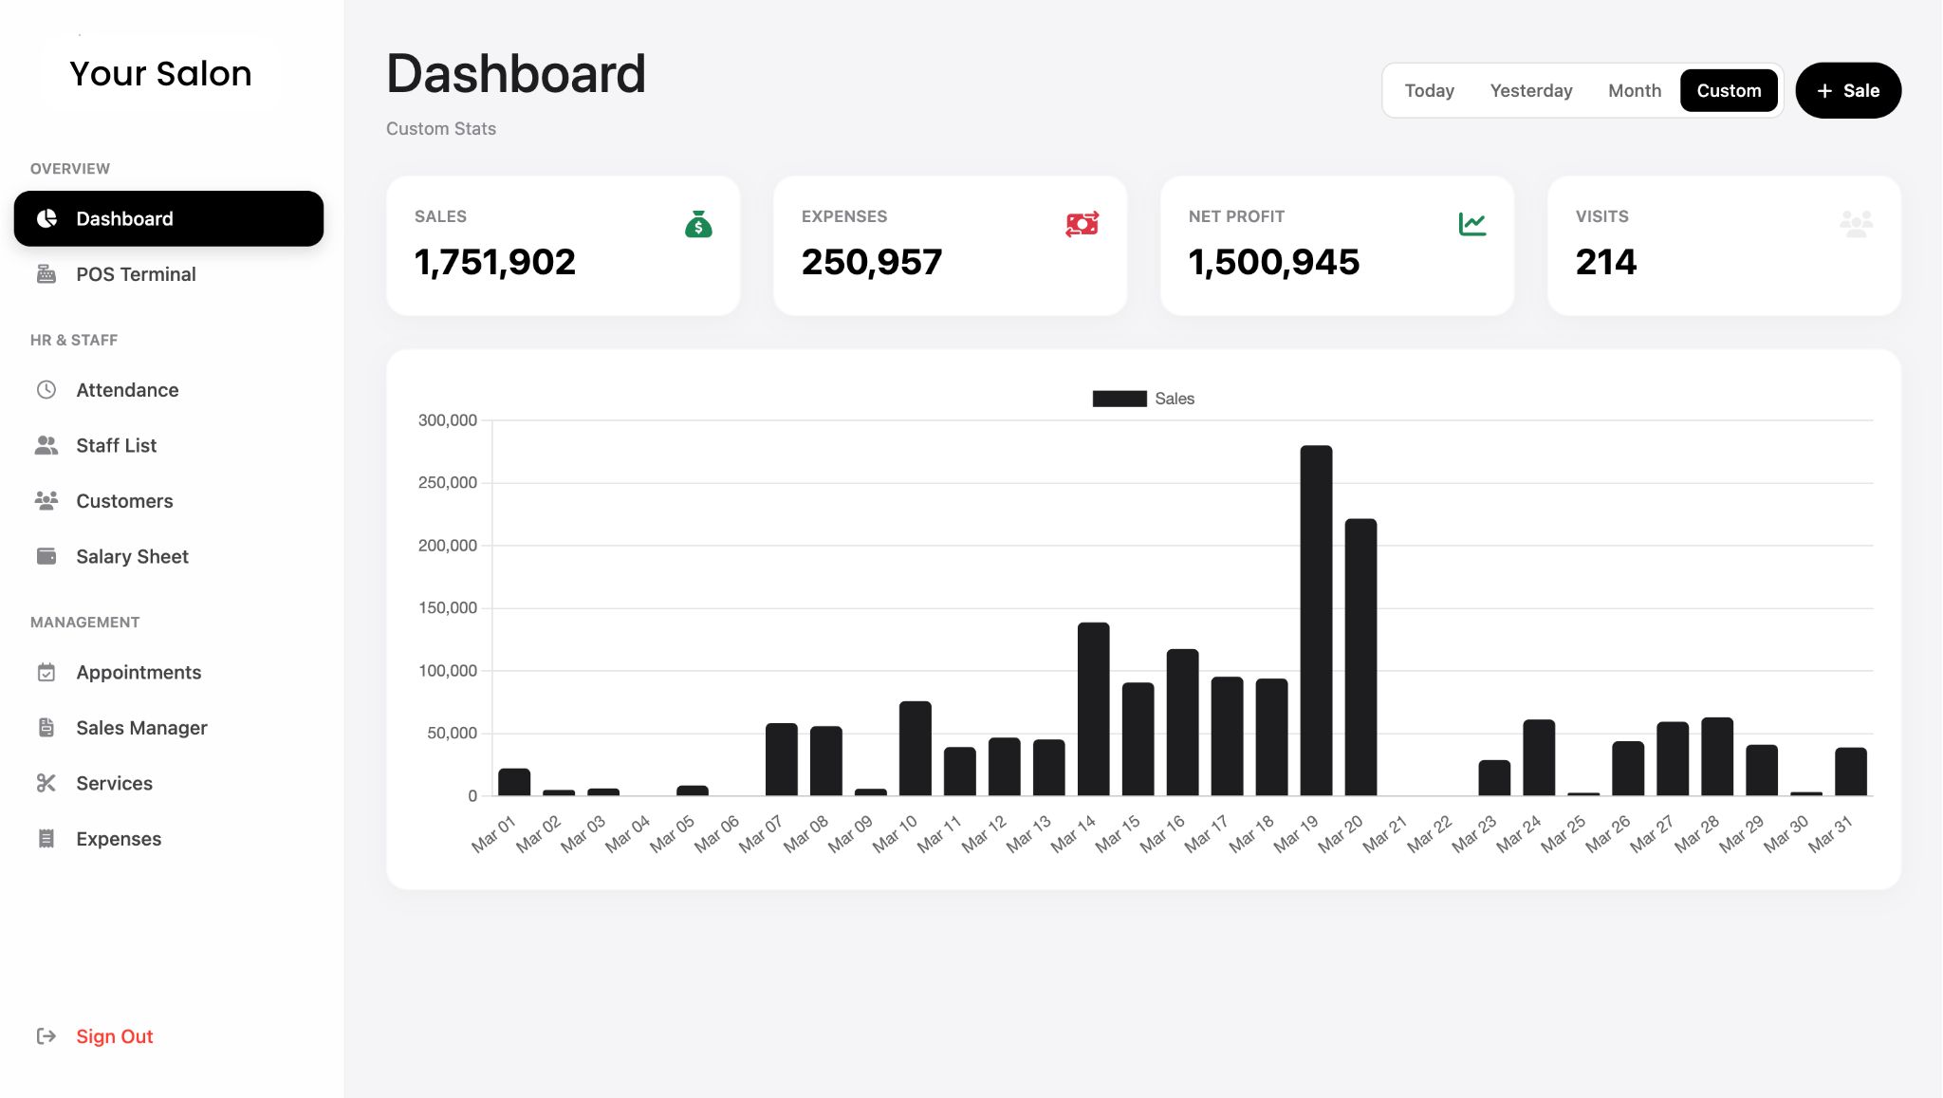Select the Dashboard pie chart icon
This screenshot has height=1098, width=1943.
pos(46,218)
